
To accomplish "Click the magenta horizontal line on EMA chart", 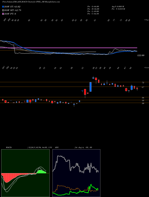I will click(x=69, y=48).
